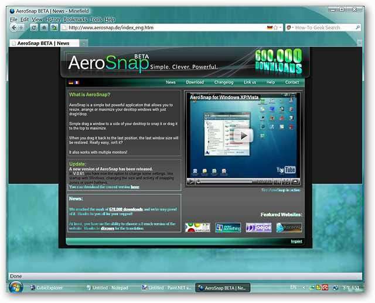
Task: Open a new tab with small tab button
Action: pos(84,43)
